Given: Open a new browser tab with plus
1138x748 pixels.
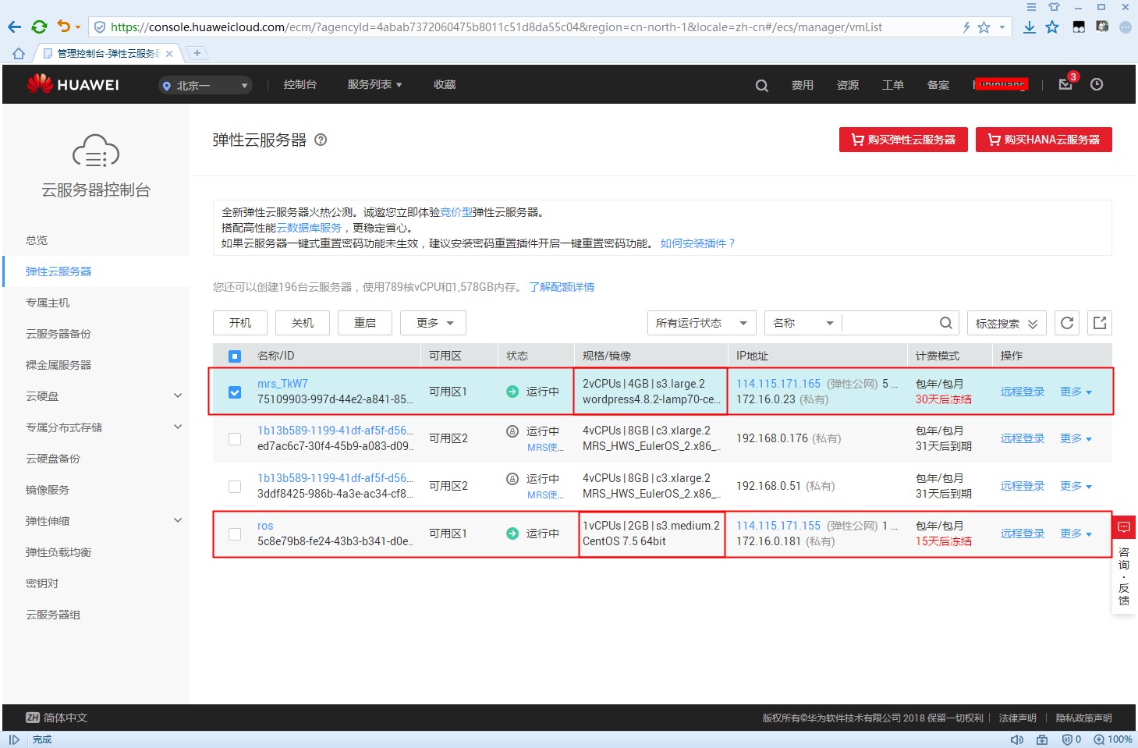Looking at the screenshot, I should tap(197, 53).
